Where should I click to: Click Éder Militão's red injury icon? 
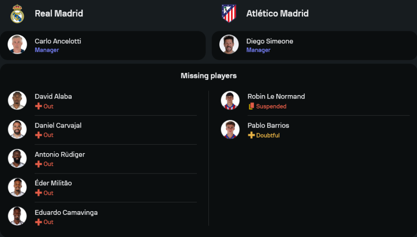click(38, 193)
